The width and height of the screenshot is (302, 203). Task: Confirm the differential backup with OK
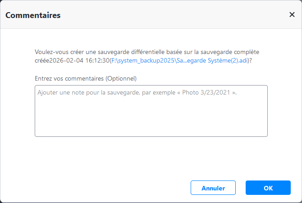[x=268, y=188]
